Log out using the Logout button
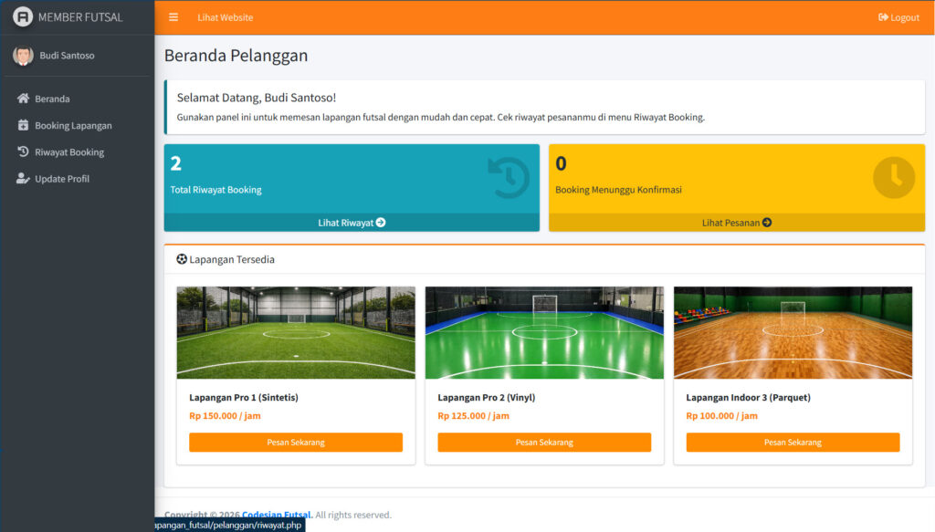The height and width of the screenshot is (532, 935). click(x=898, y=17)
